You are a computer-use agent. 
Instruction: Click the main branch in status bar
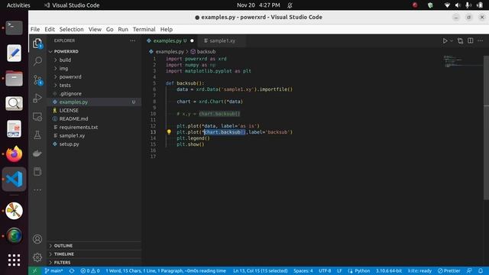[53, 270]
